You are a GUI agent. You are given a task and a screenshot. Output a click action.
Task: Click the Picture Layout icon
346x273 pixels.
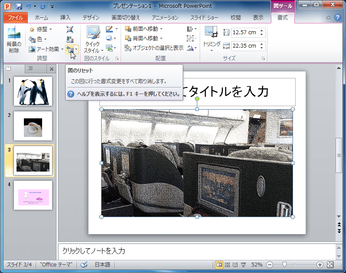tap(109, 48)
